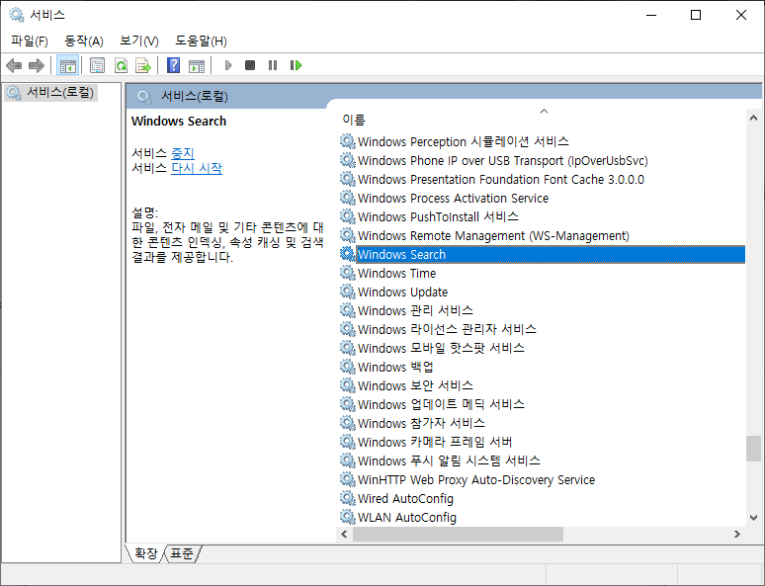
Task: Sort by the 이름 column header
Action: (x=354, y=120)
